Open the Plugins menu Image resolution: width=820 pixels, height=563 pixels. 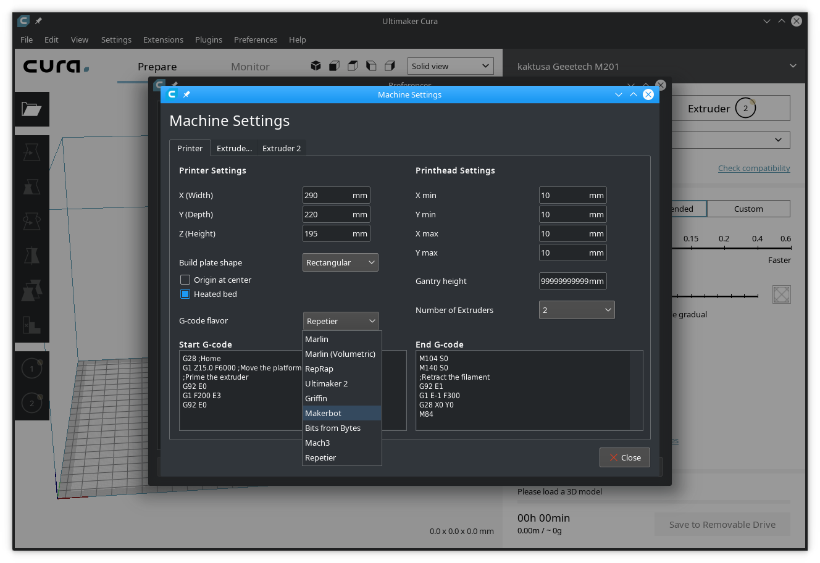pos(209,40)
